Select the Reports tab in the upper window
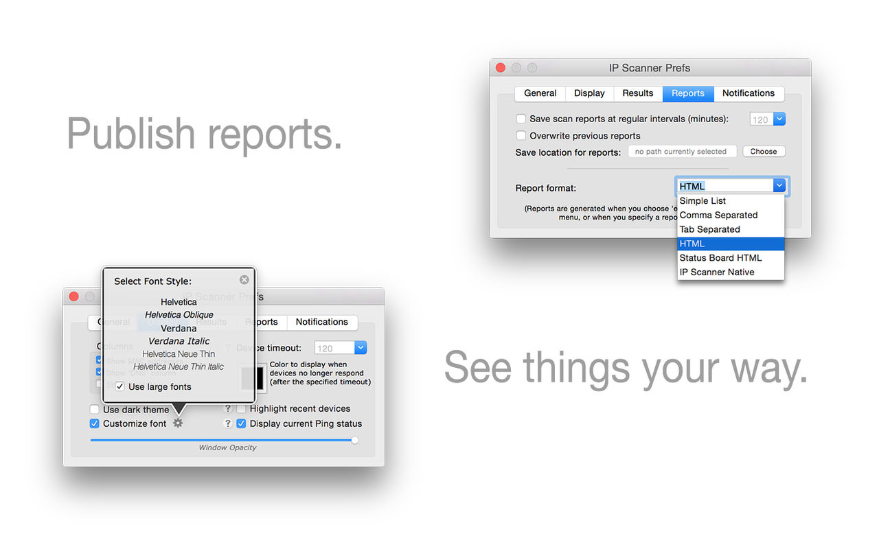 [688, 93]
